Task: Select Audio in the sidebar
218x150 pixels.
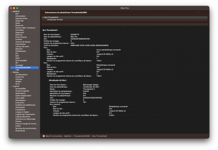Action: 18,23
